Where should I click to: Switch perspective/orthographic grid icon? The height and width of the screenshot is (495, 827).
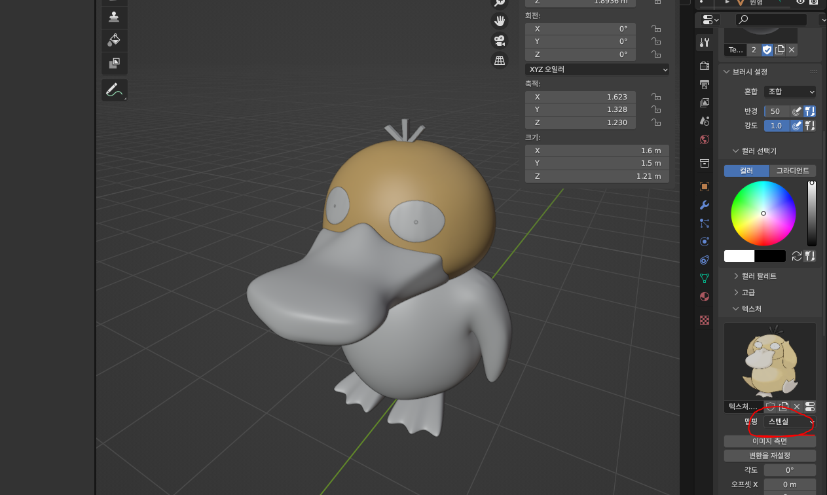tap(500, 60)
